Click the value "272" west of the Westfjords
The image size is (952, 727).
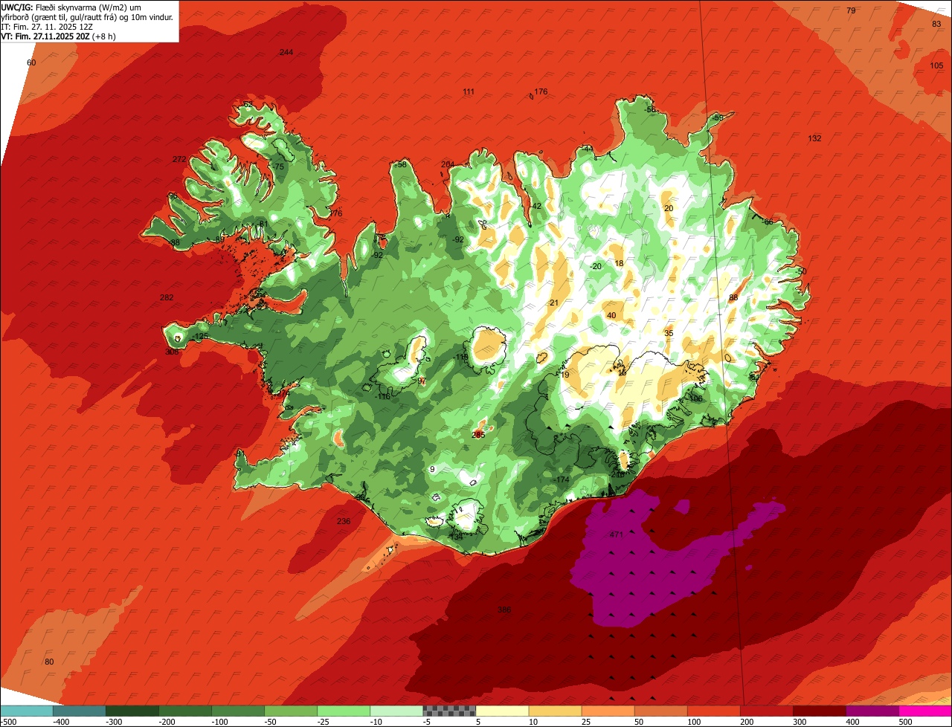pos(179,160)
